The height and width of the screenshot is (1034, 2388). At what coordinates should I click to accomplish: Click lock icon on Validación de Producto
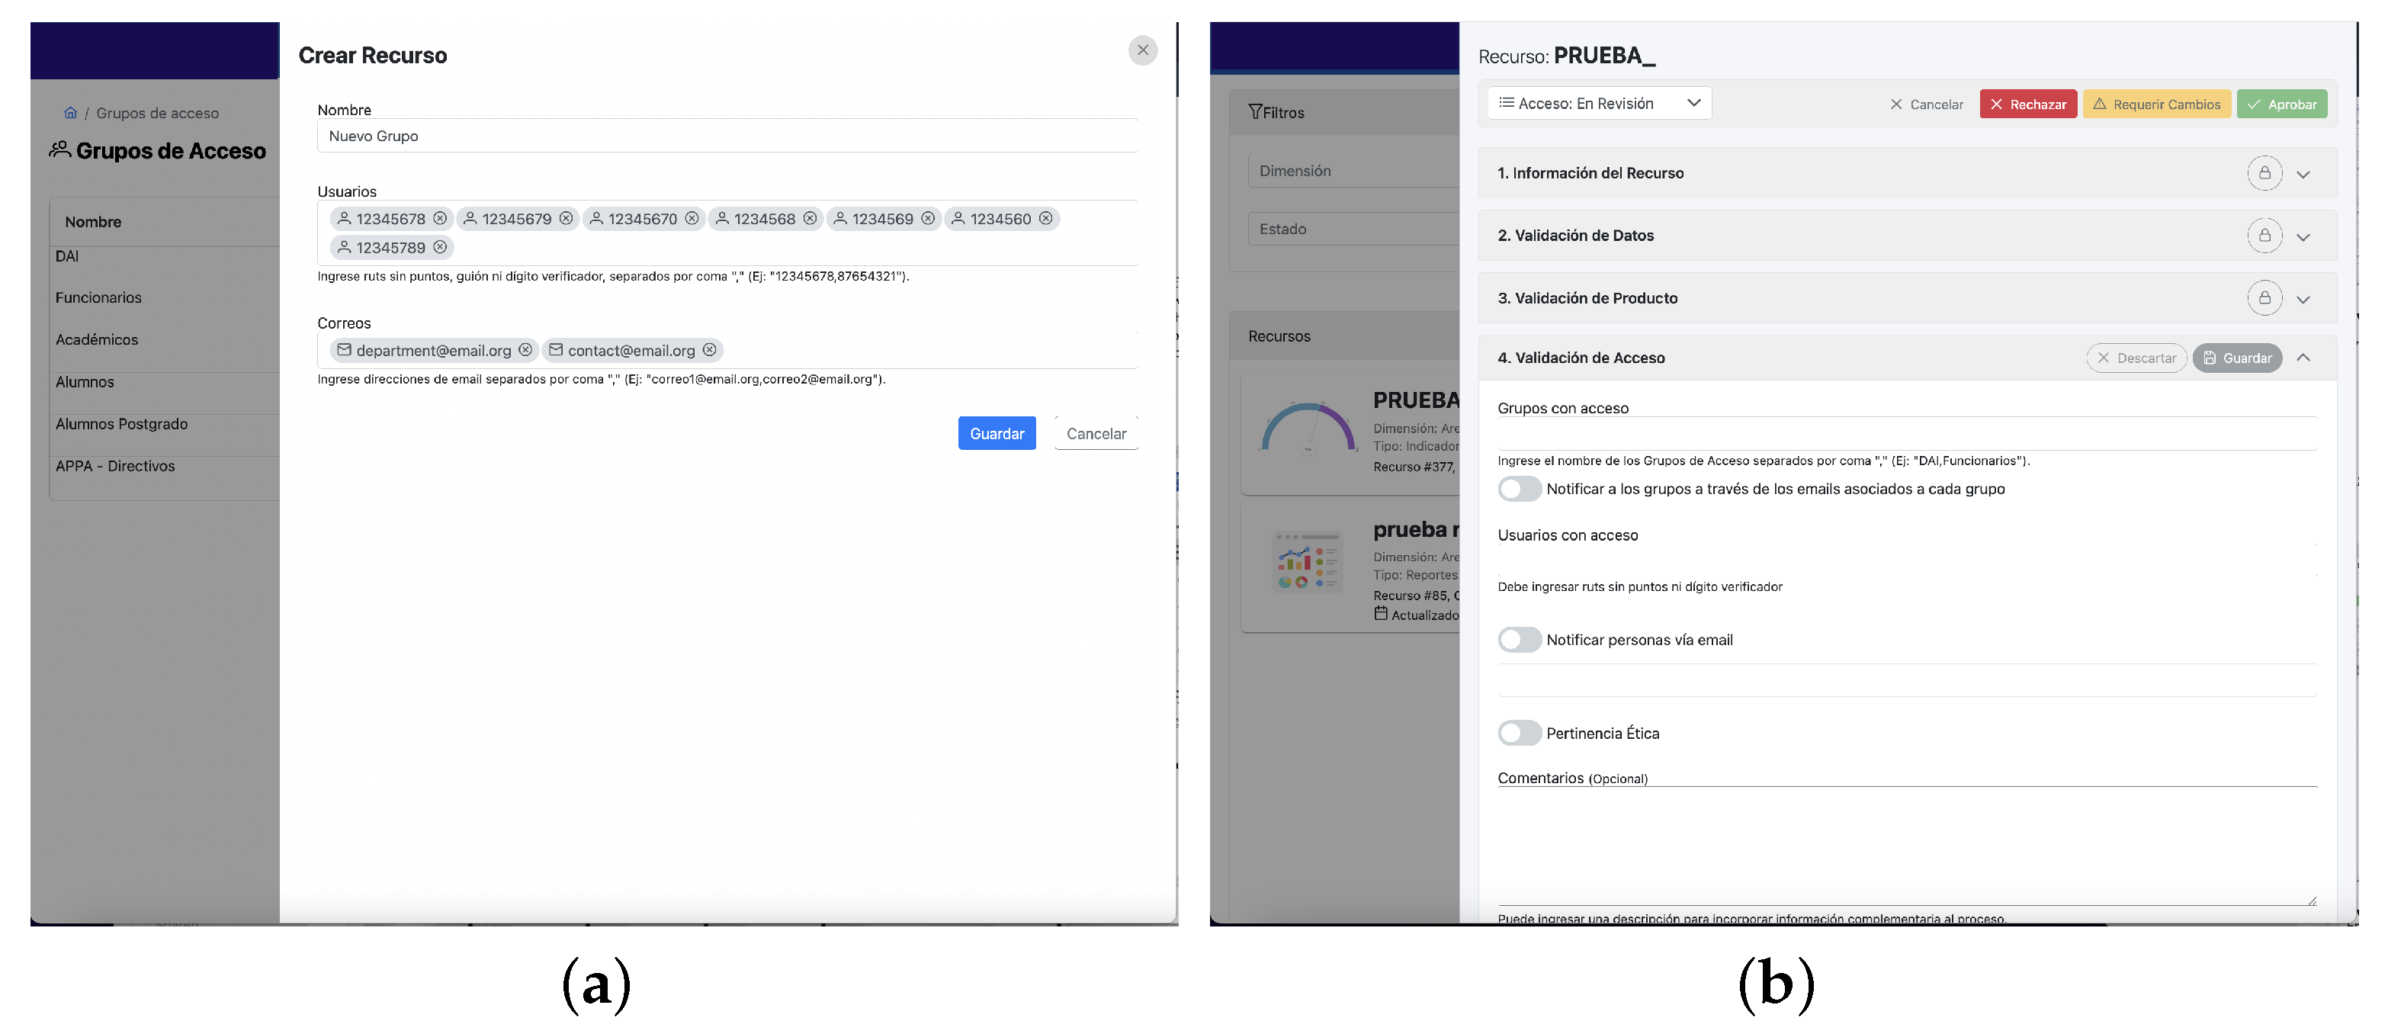click(x=2264, y=297)
